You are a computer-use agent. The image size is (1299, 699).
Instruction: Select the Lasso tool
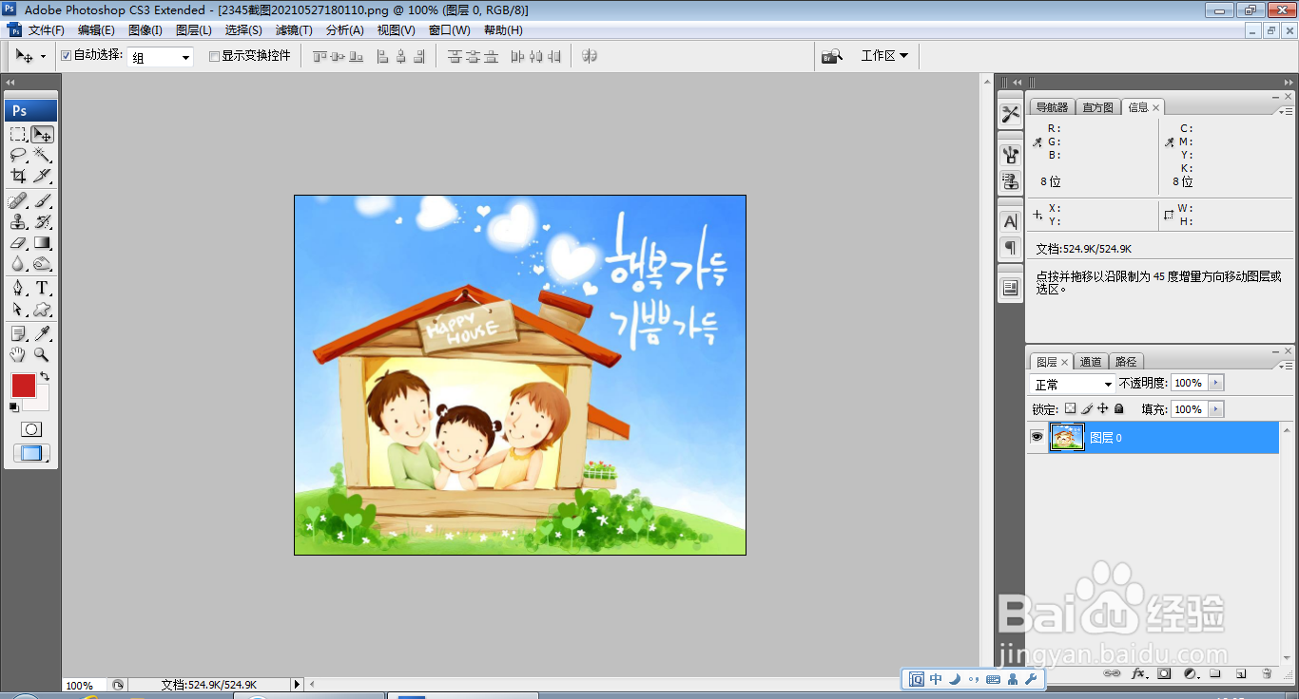point(18,155)
